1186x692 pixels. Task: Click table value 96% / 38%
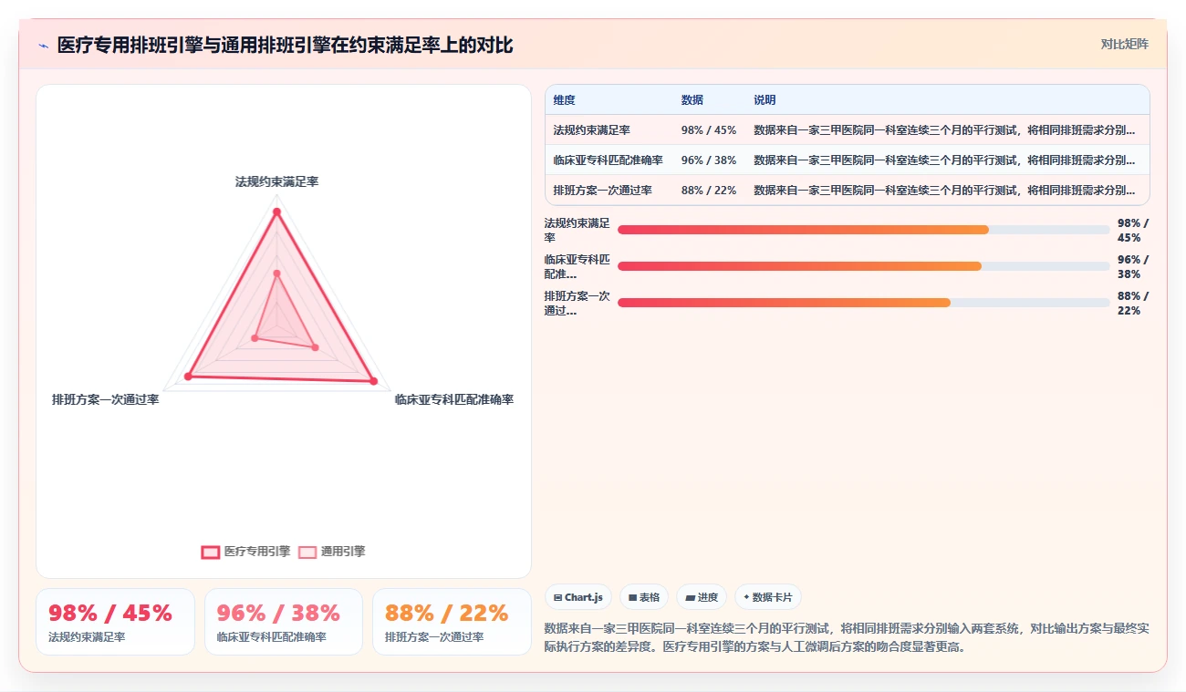(x=708, y=160)
